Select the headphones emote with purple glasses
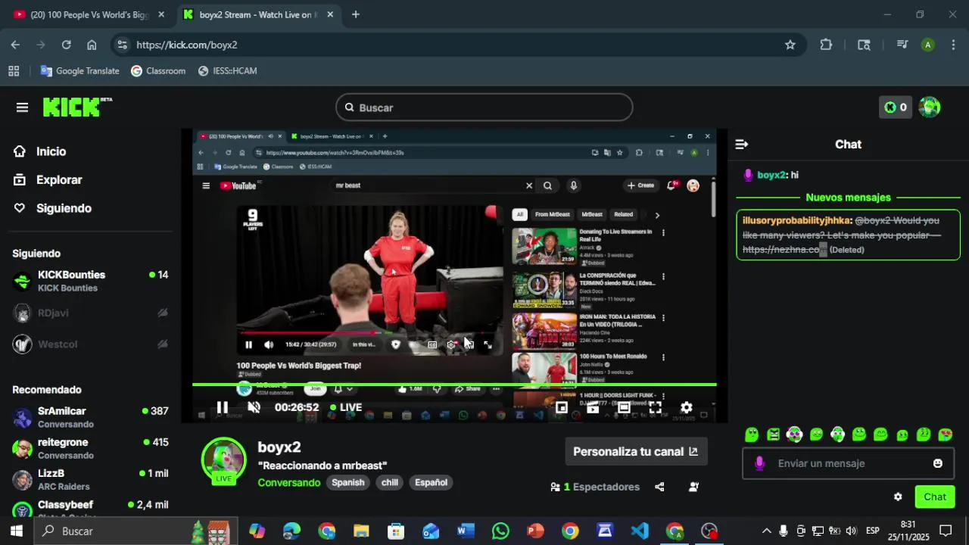The height and width of the screenshot is (545, 969). [x=794, y=434]
